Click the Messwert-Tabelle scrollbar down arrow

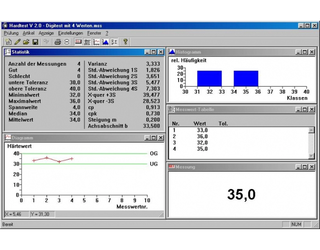tap(311, 156)
